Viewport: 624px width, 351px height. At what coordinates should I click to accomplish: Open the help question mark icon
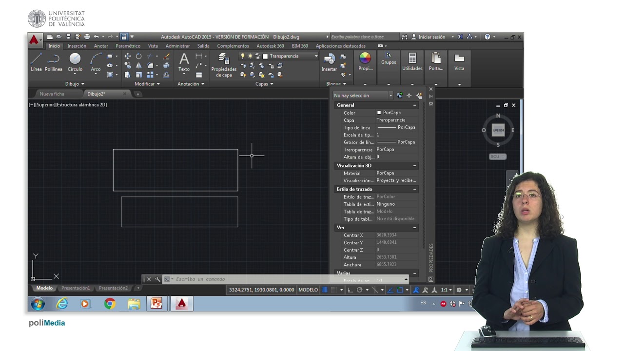(487, 37)
